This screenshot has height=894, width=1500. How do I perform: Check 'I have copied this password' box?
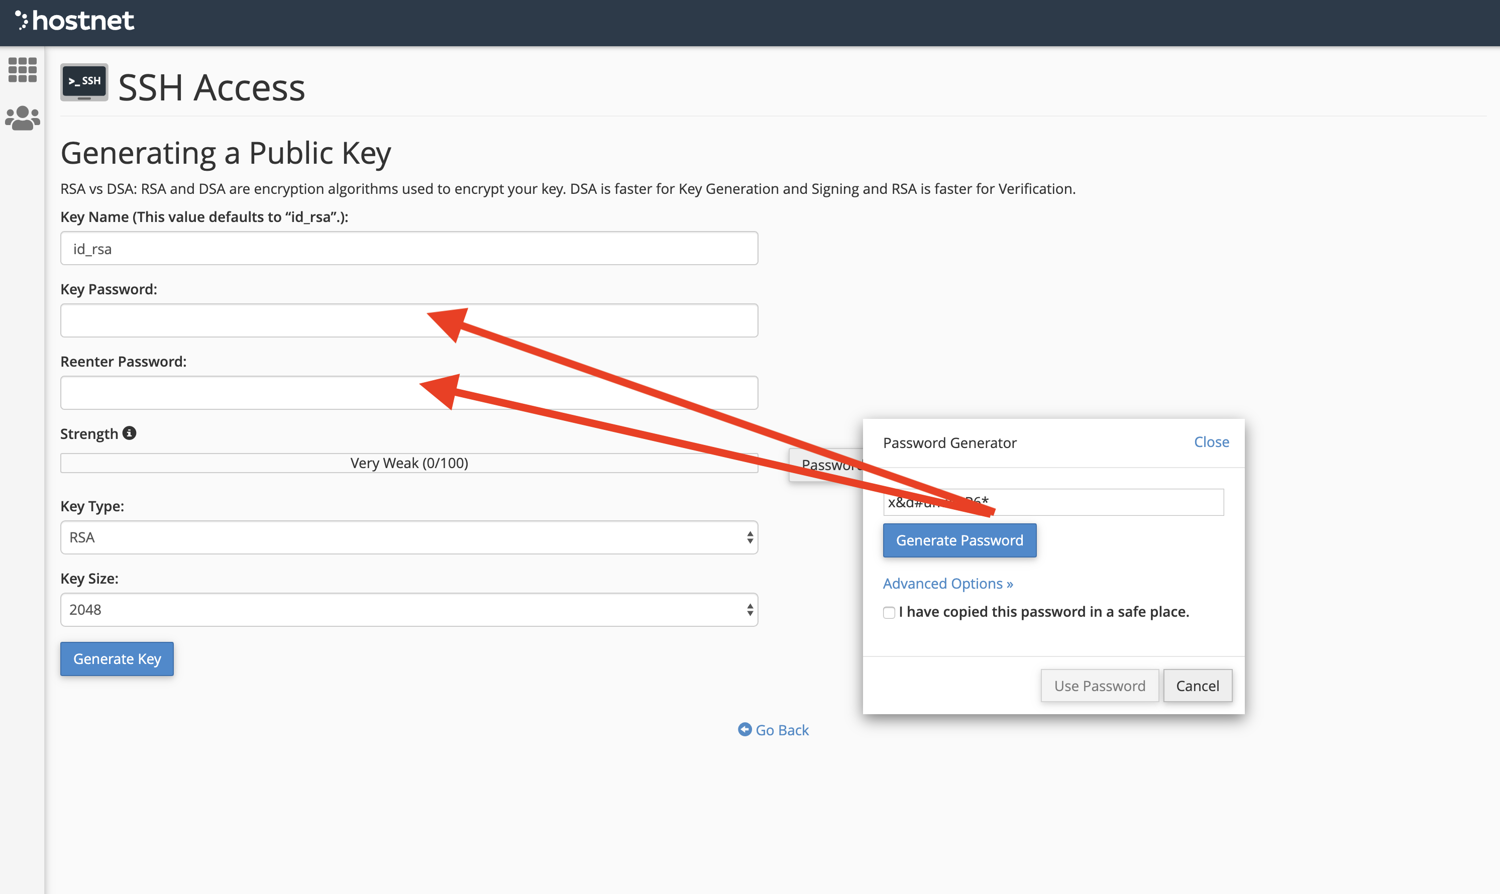tap(889, 613)
